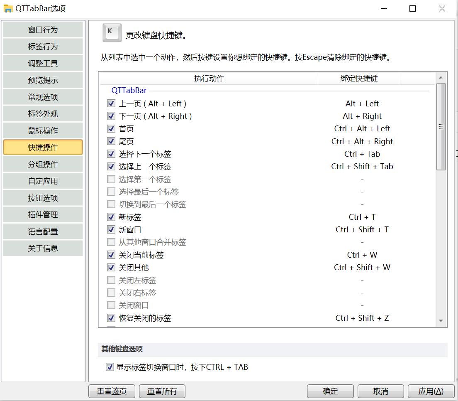Select the 预览提示 sidebar entry
The image size is (458, 401).
(x=43, y=80)
